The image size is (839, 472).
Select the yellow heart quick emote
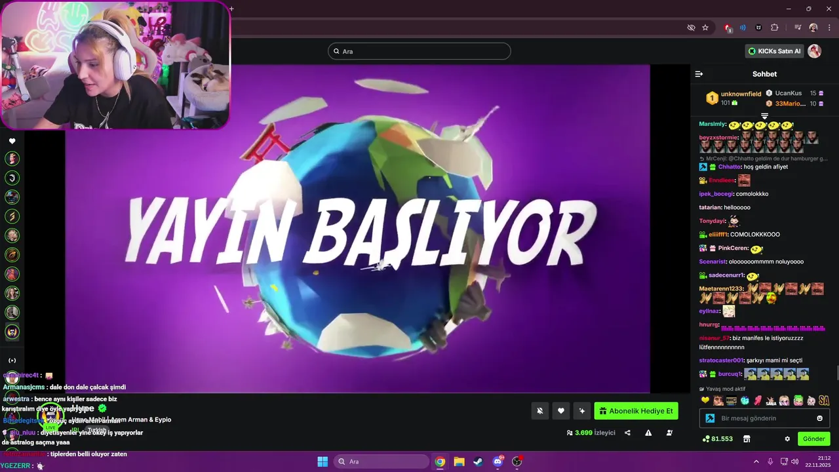(705, 400)
